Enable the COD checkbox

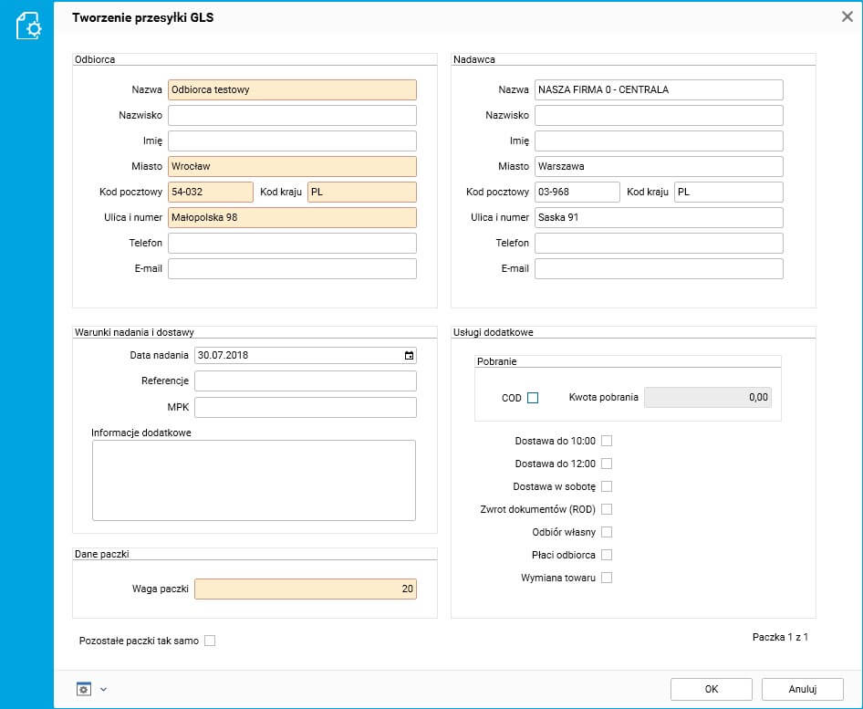click(x=533, y=398)
